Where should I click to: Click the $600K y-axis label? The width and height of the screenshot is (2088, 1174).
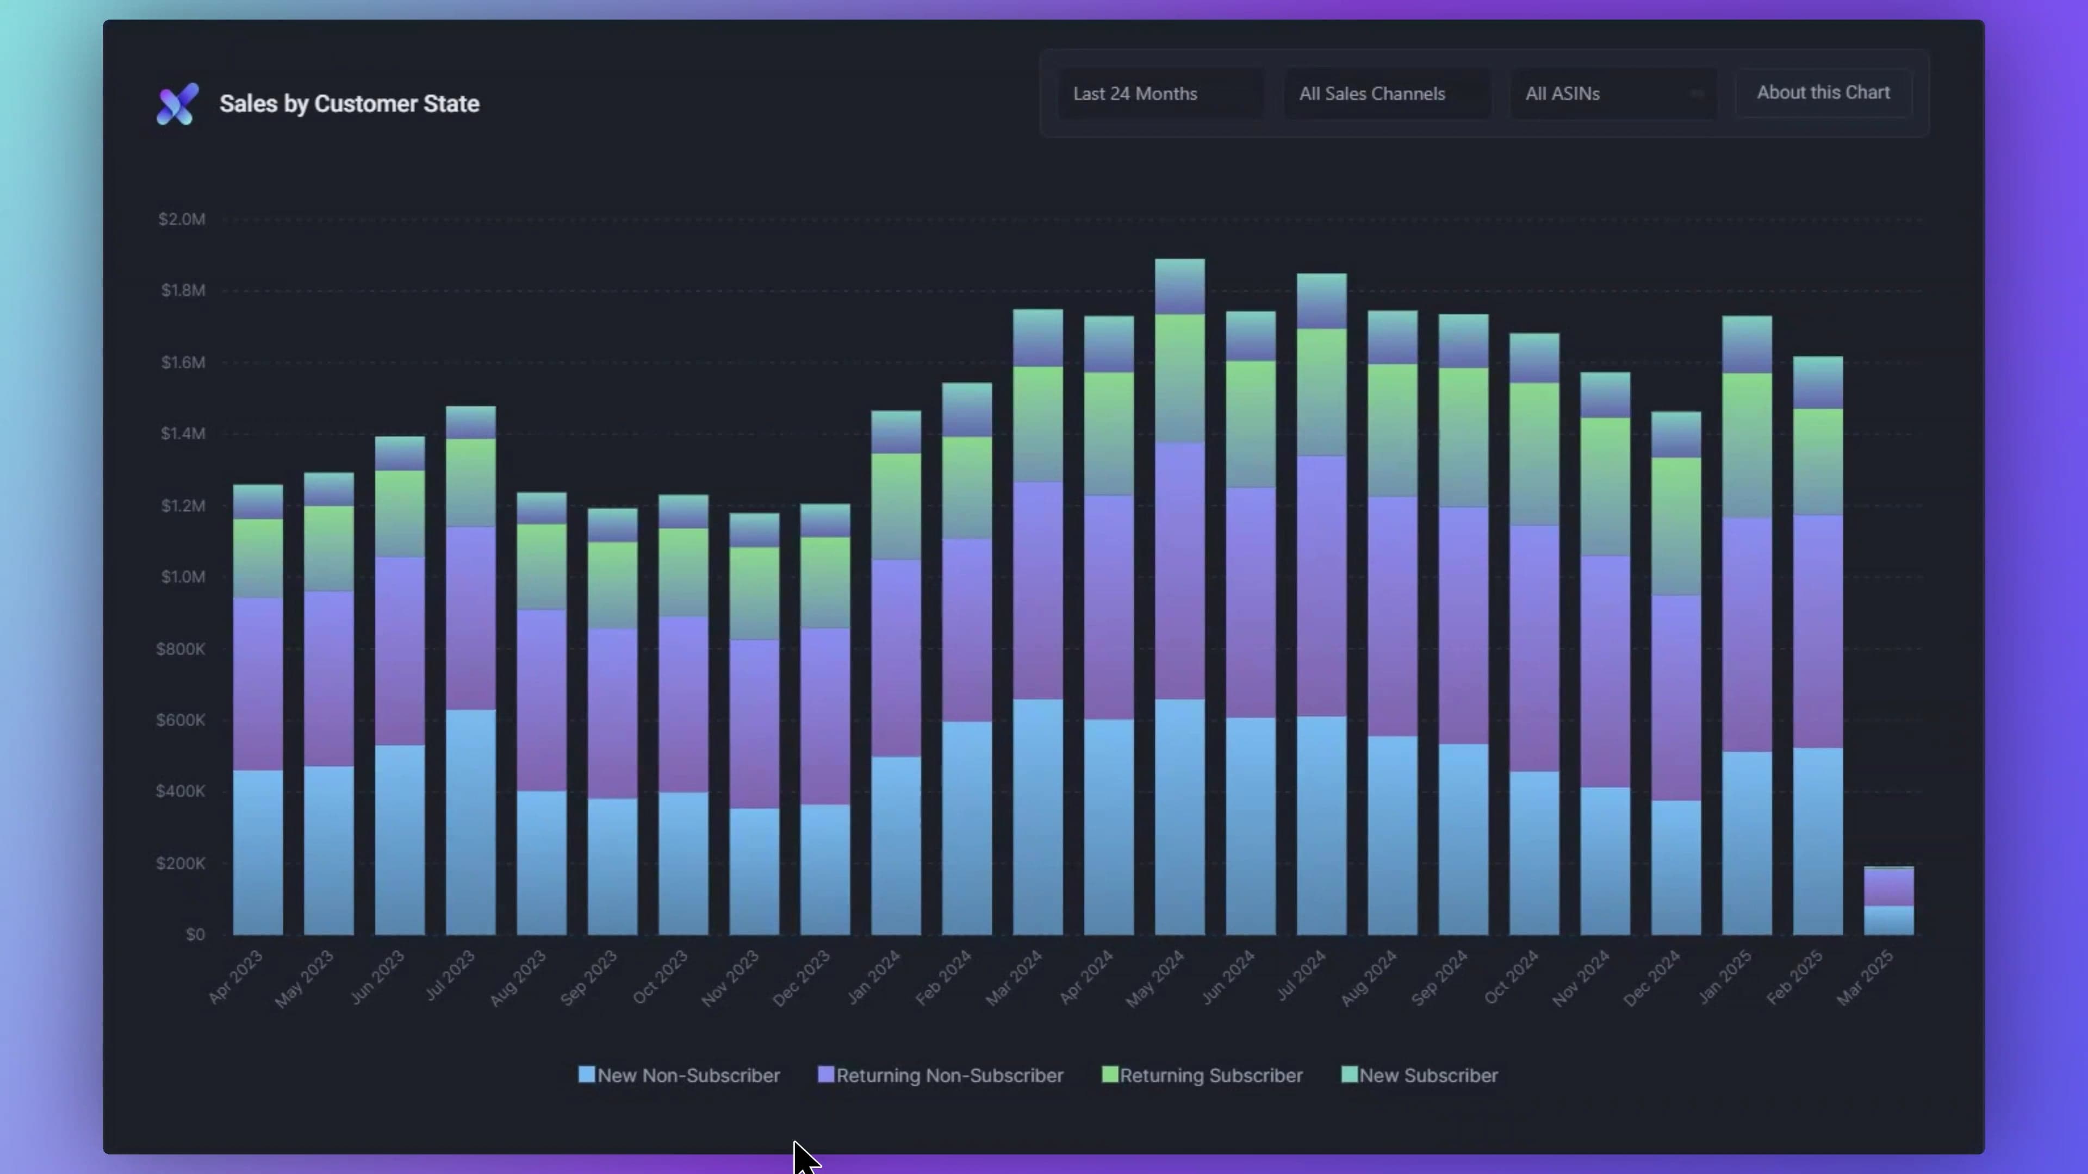click(181, 720)
